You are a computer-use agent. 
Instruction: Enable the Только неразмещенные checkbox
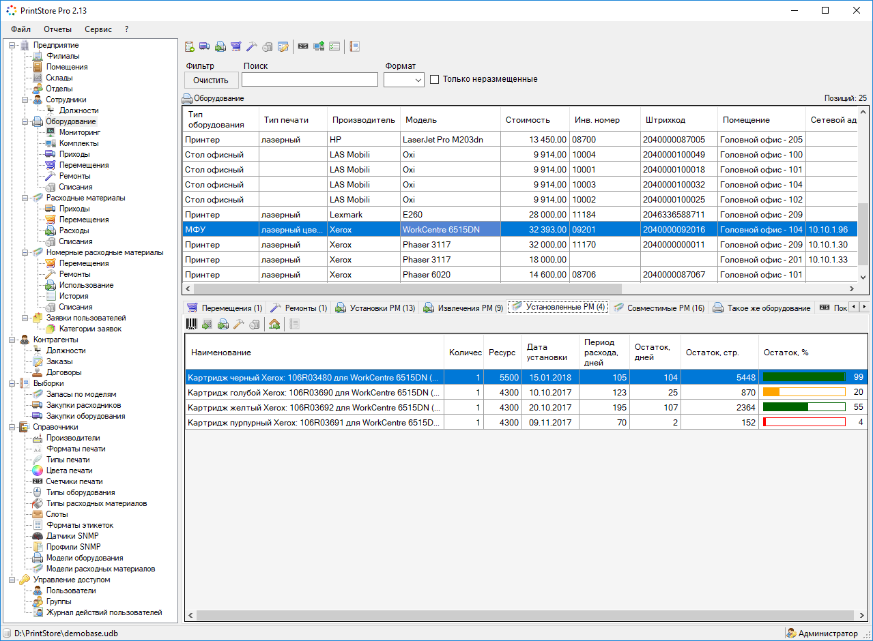[x=434, y=80]
